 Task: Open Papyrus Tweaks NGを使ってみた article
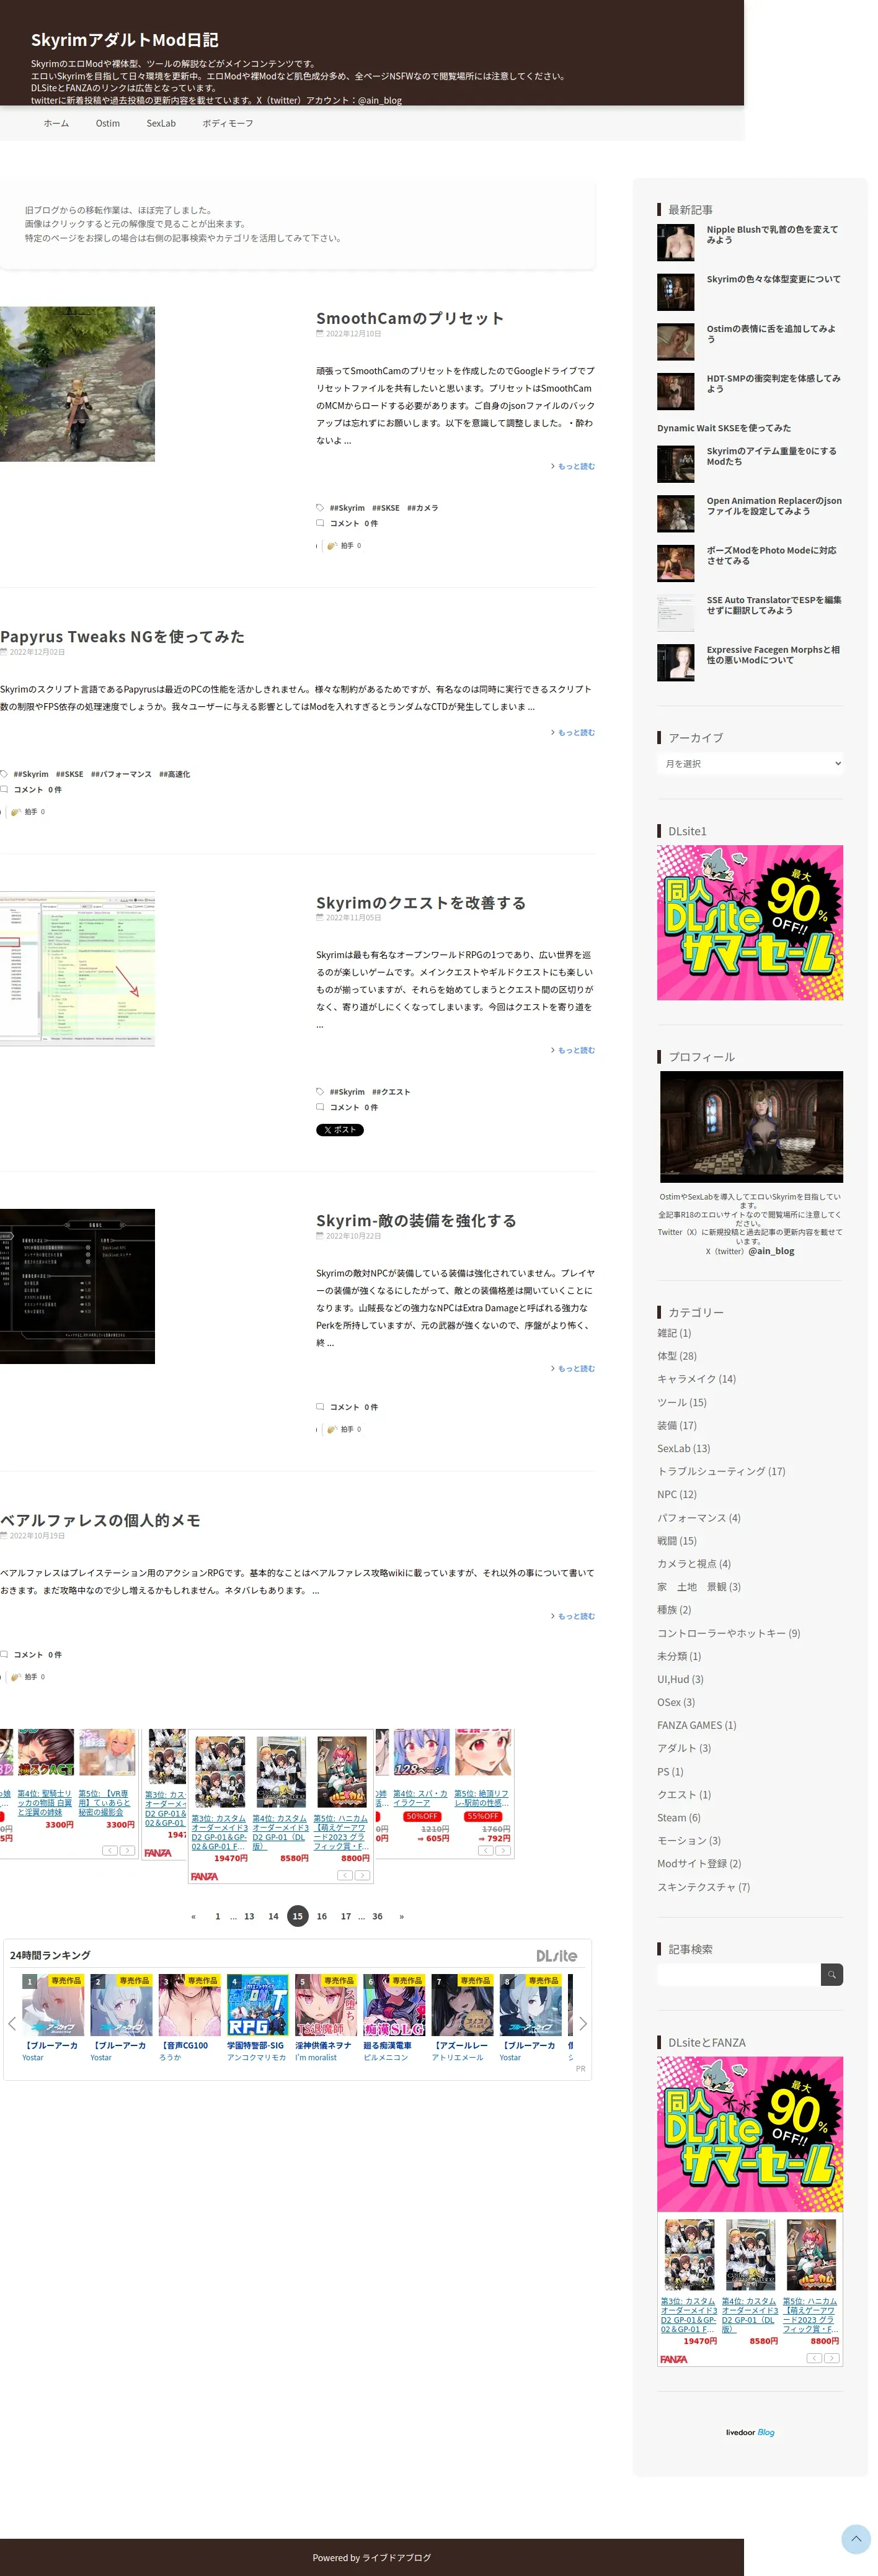coord(122,637)
